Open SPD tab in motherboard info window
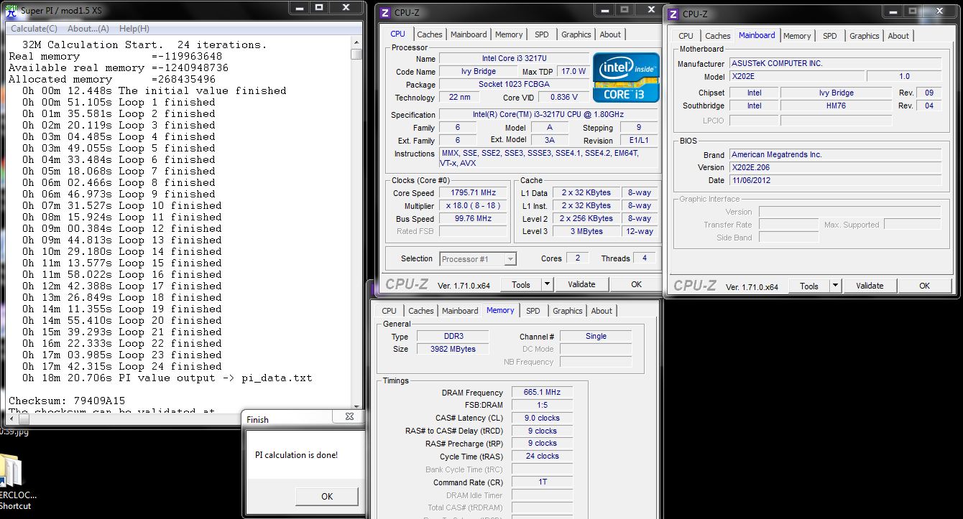 830,36
